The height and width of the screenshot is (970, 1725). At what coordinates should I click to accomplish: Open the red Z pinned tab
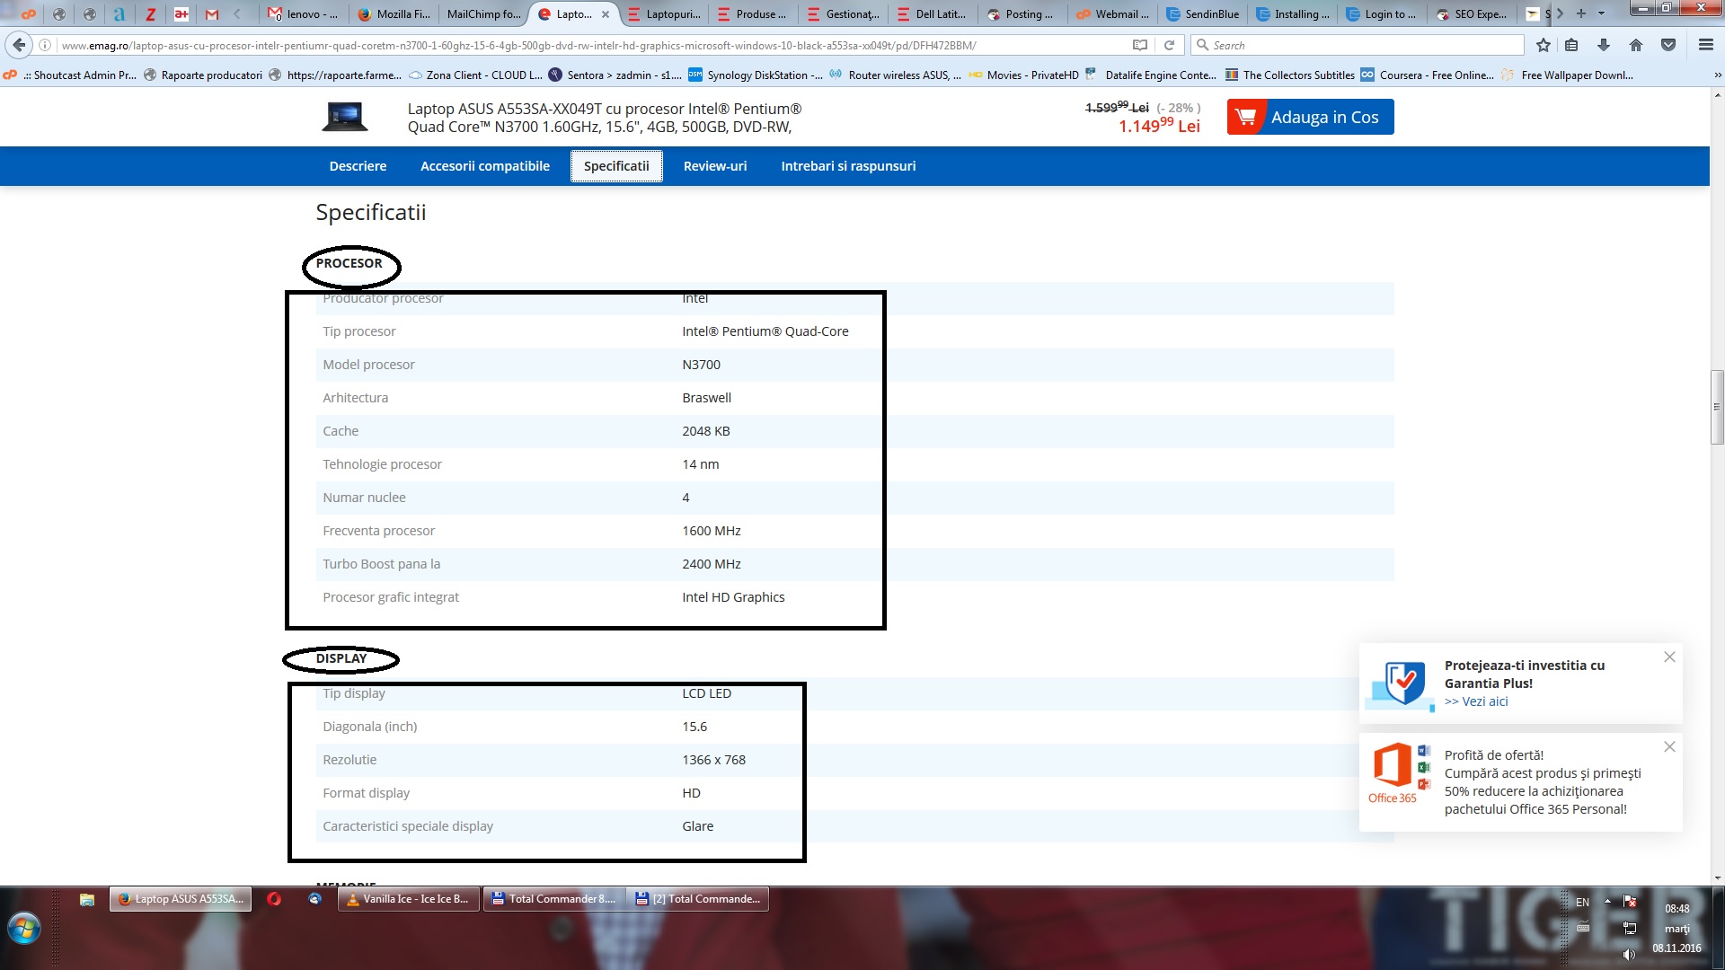click(150, 13)
